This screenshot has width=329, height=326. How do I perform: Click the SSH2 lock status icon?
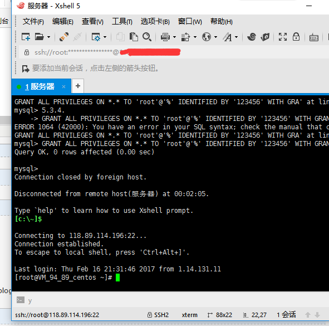[149, 315]
